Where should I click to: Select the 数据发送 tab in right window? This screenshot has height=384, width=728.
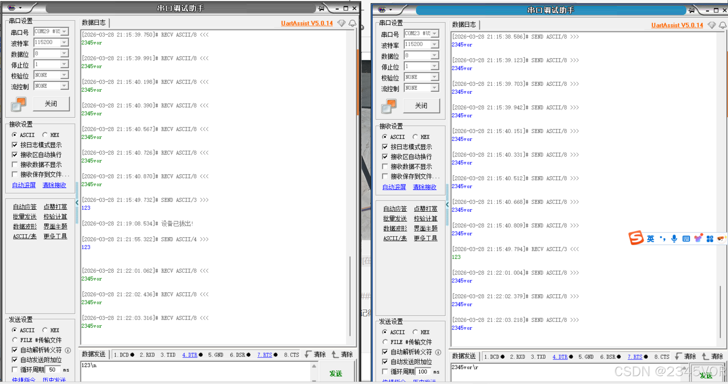pyautogui.click(x=464, y=356)
